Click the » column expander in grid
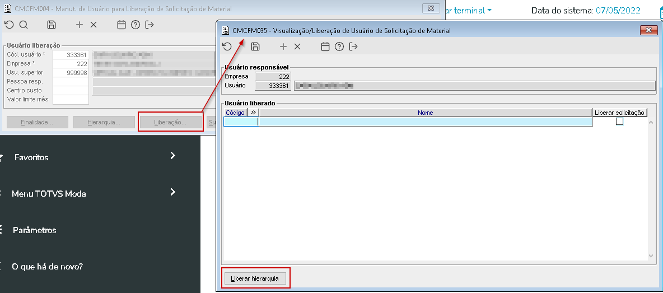The height and width of the screenshot is (293, 663). click(x=253, y=113)
